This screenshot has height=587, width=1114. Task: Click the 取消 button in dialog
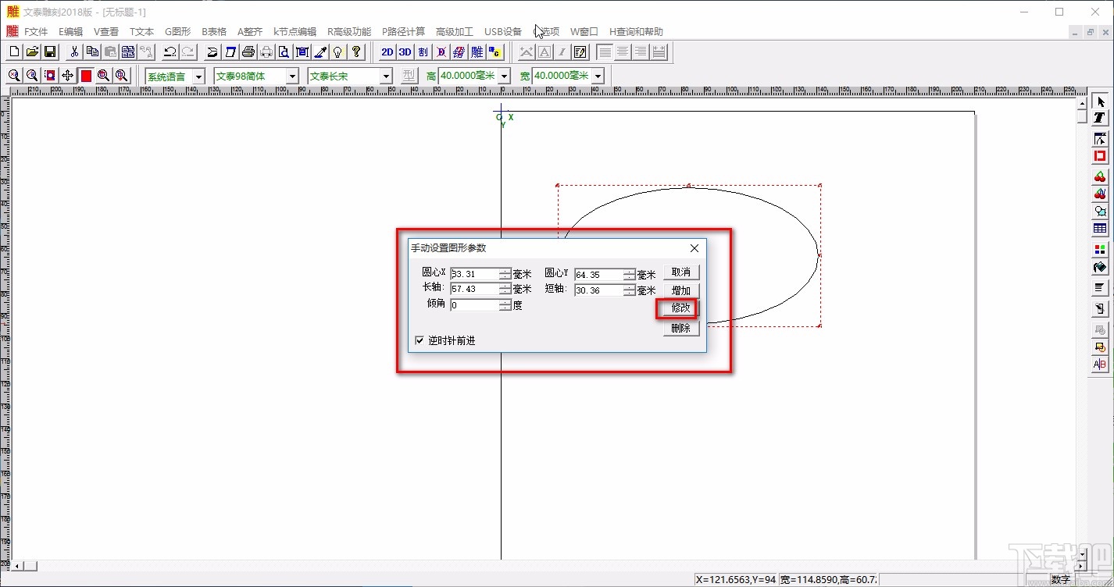pyautogui.click(x=681, y=272)
